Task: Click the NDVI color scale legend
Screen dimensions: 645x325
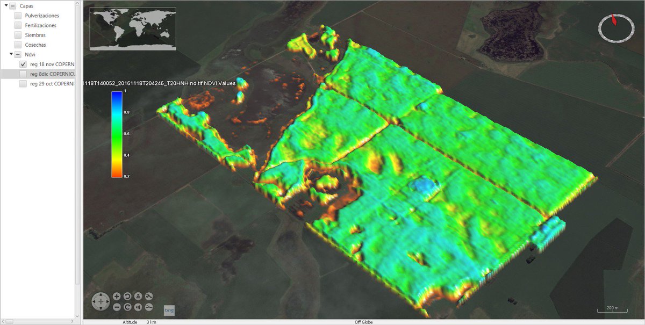Action: point(117,134)
